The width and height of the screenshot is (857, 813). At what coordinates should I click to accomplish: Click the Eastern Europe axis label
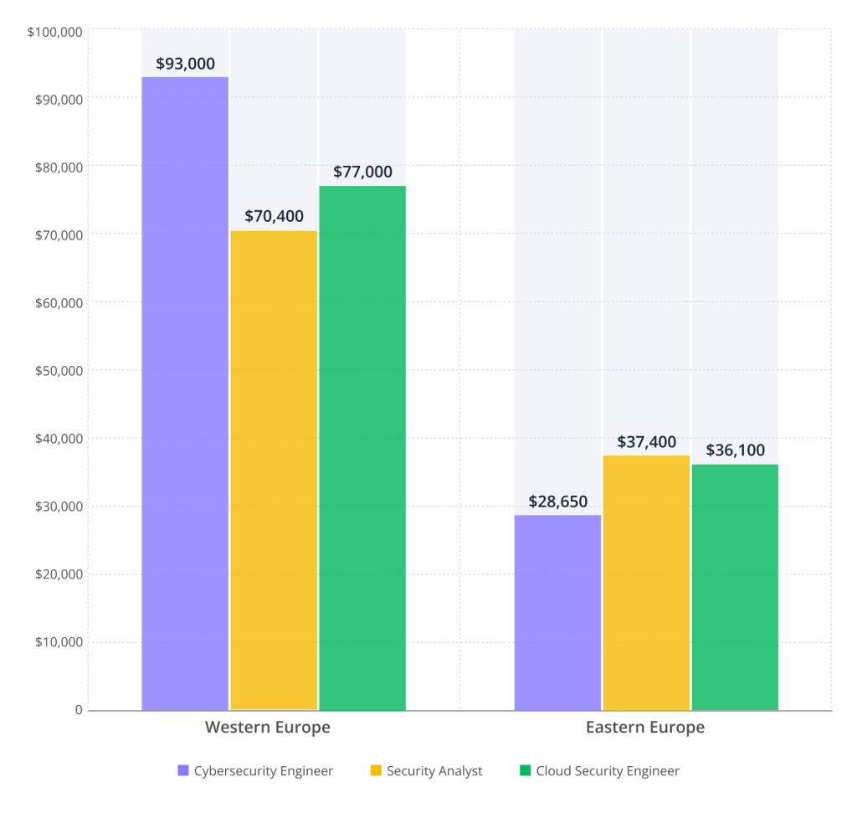click(645, 727)
